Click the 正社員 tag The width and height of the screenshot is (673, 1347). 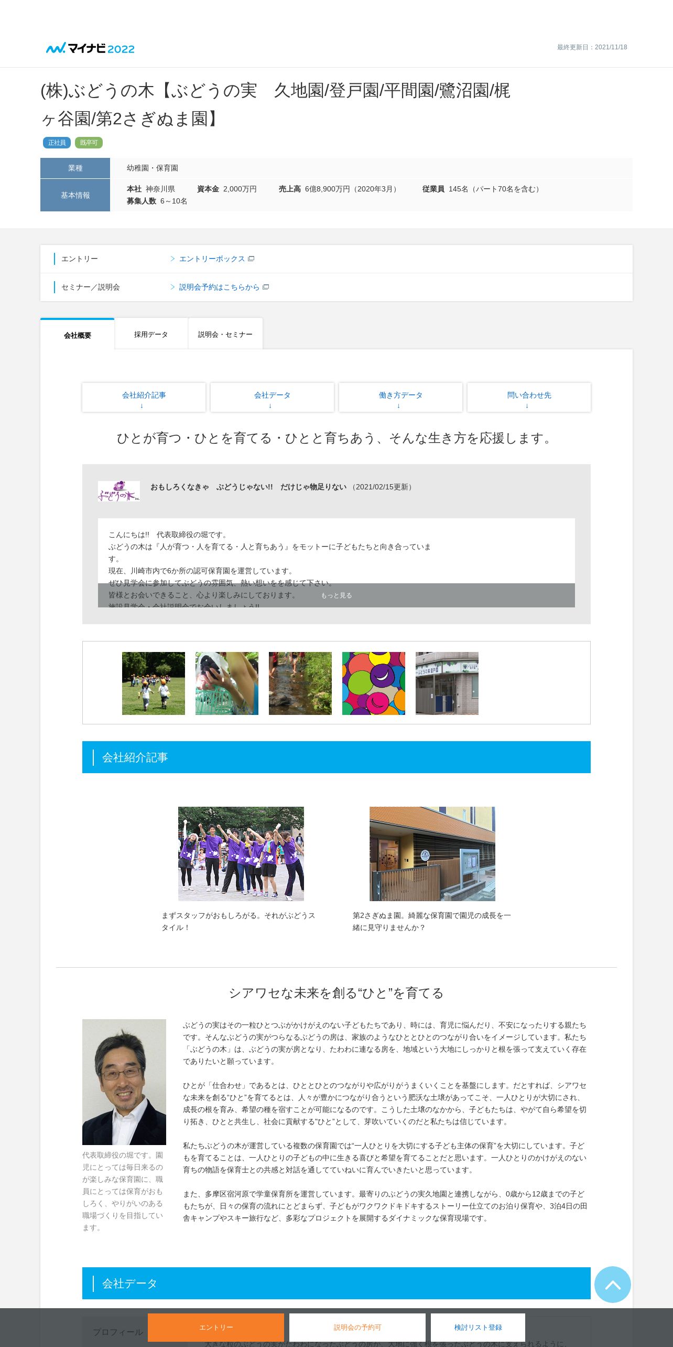pyautogui.click(x=57, y=143)
